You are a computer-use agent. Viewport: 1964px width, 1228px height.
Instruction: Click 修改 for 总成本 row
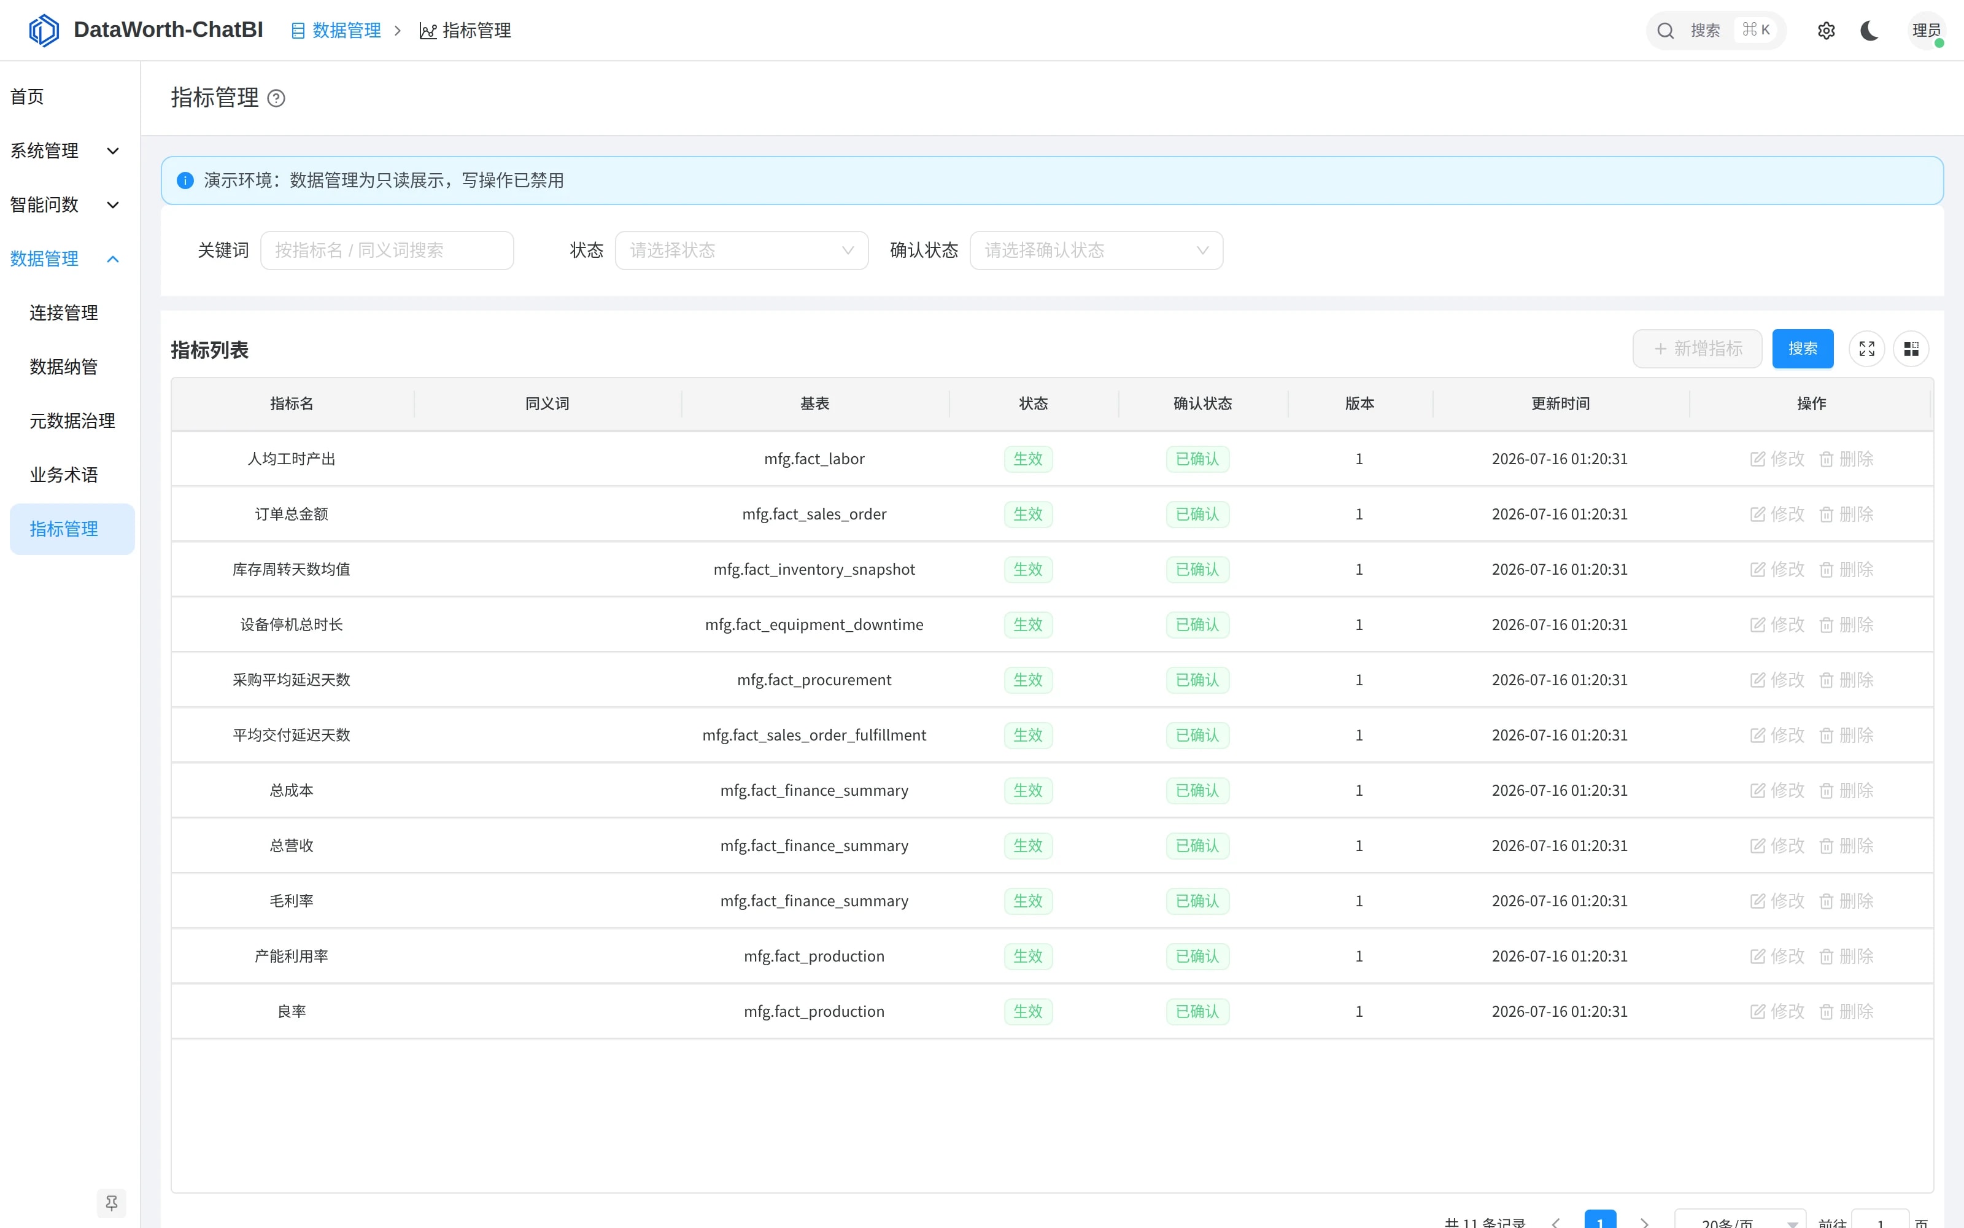pos(1777,790)
